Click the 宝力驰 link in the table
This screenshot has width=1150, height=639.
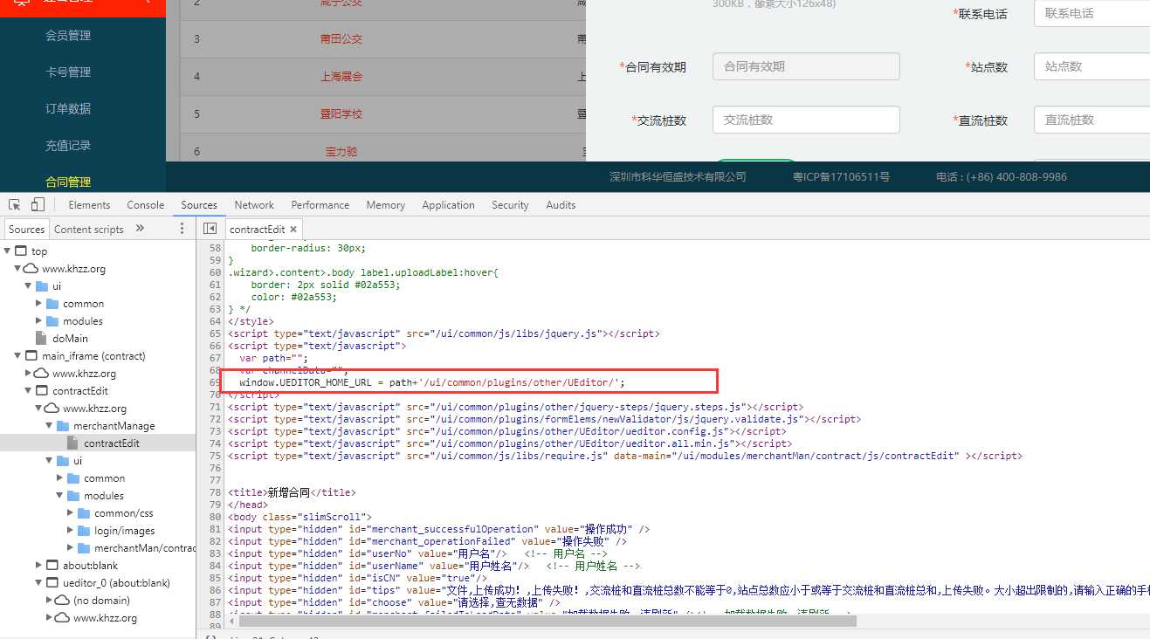pyautogui.click(x=341, y=152)
